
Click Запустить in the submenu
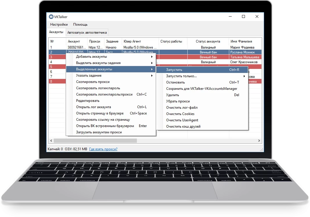202,70
